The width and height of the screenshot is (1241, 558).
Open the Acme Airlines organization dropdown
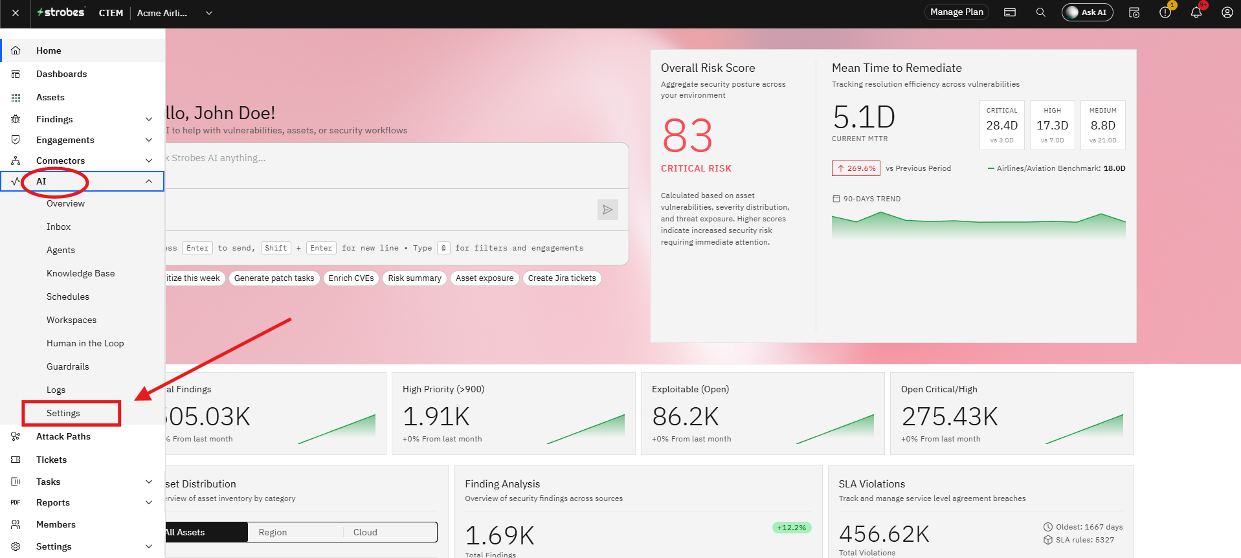(175, 13)
